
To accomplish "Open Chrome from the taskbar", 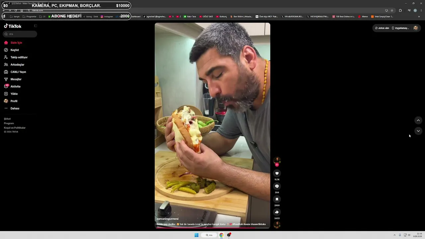I will (x=221, y=235).
